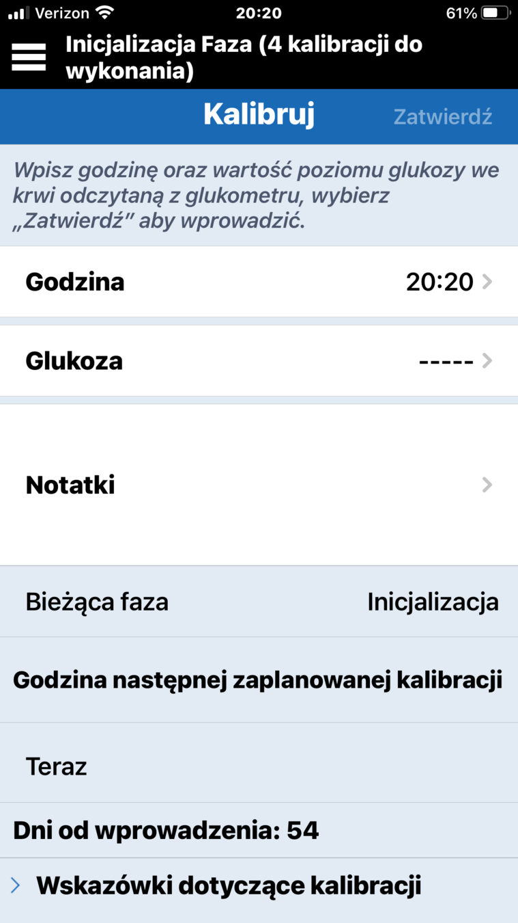Screen dimensions: 518x923
Task: Open the hamburger menu icon
Action: point(29,57)
